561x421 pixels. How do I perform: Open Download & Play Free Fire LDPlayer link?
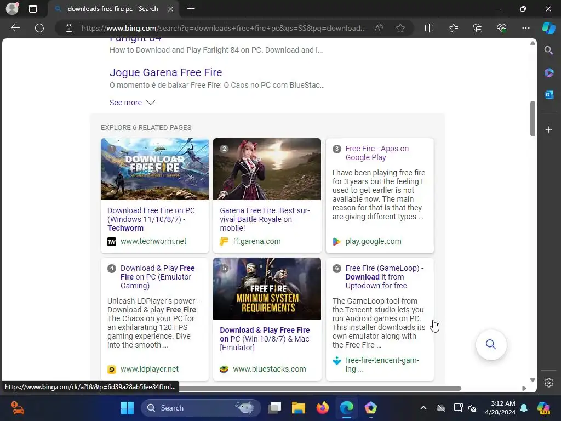[157, 277]
